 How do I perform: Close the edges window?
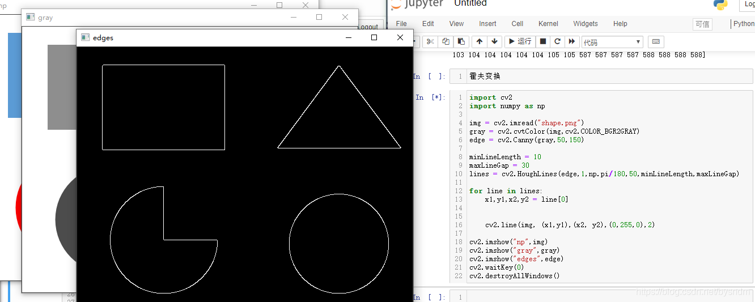(400, 37)
